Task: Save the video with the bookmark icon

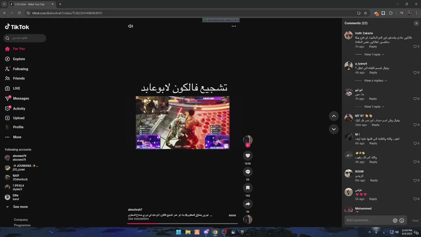Action: click(248, 188)
